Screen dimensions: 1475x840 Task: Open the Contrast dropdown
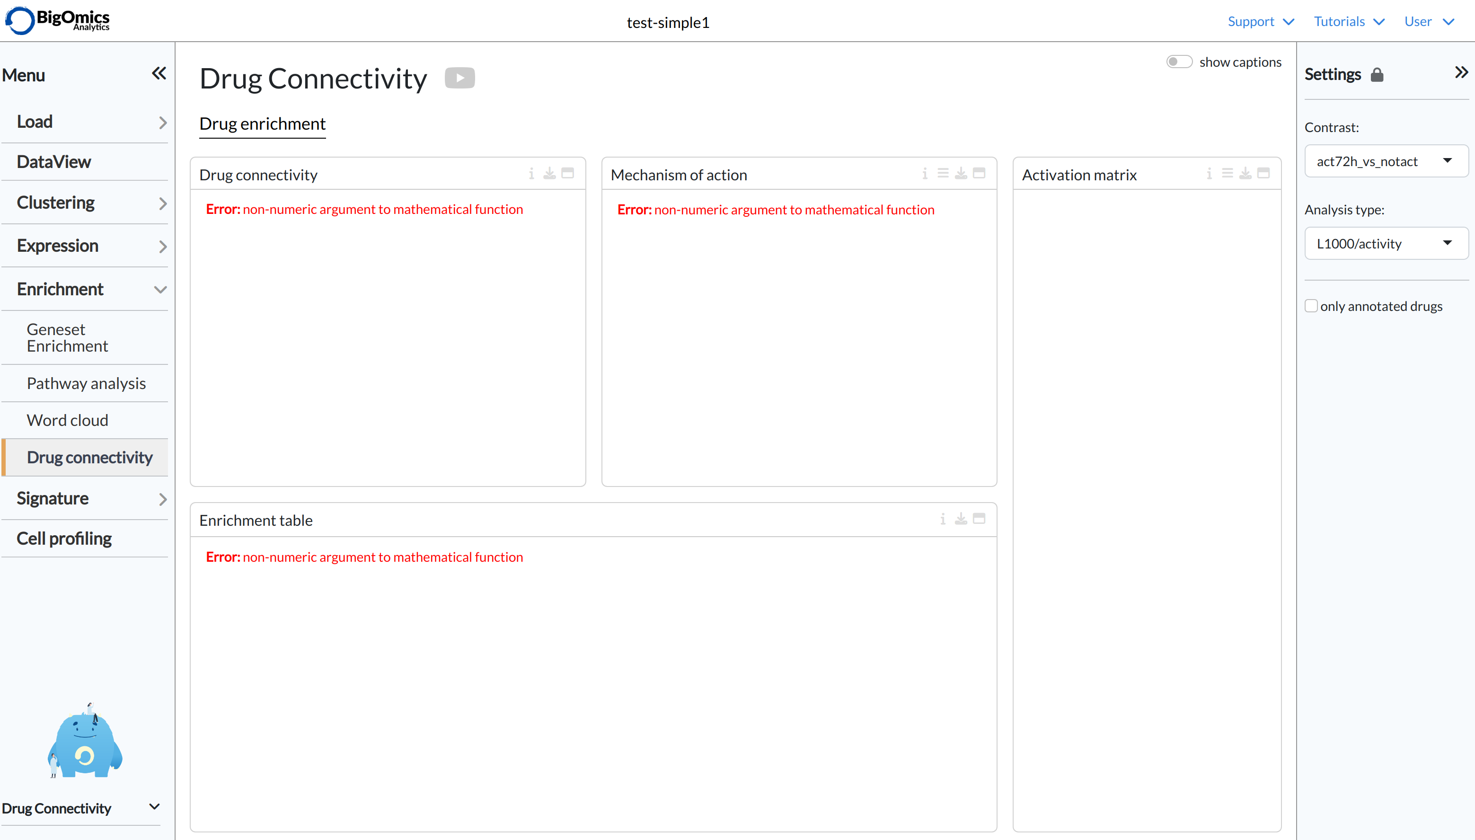coord(1386,161)
